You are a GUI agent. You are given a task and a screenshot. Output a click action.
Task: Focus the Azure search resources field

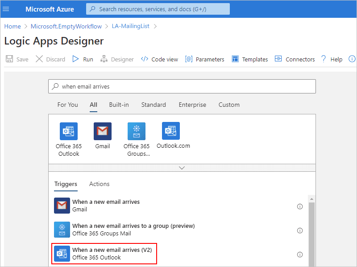click(158, 9)
